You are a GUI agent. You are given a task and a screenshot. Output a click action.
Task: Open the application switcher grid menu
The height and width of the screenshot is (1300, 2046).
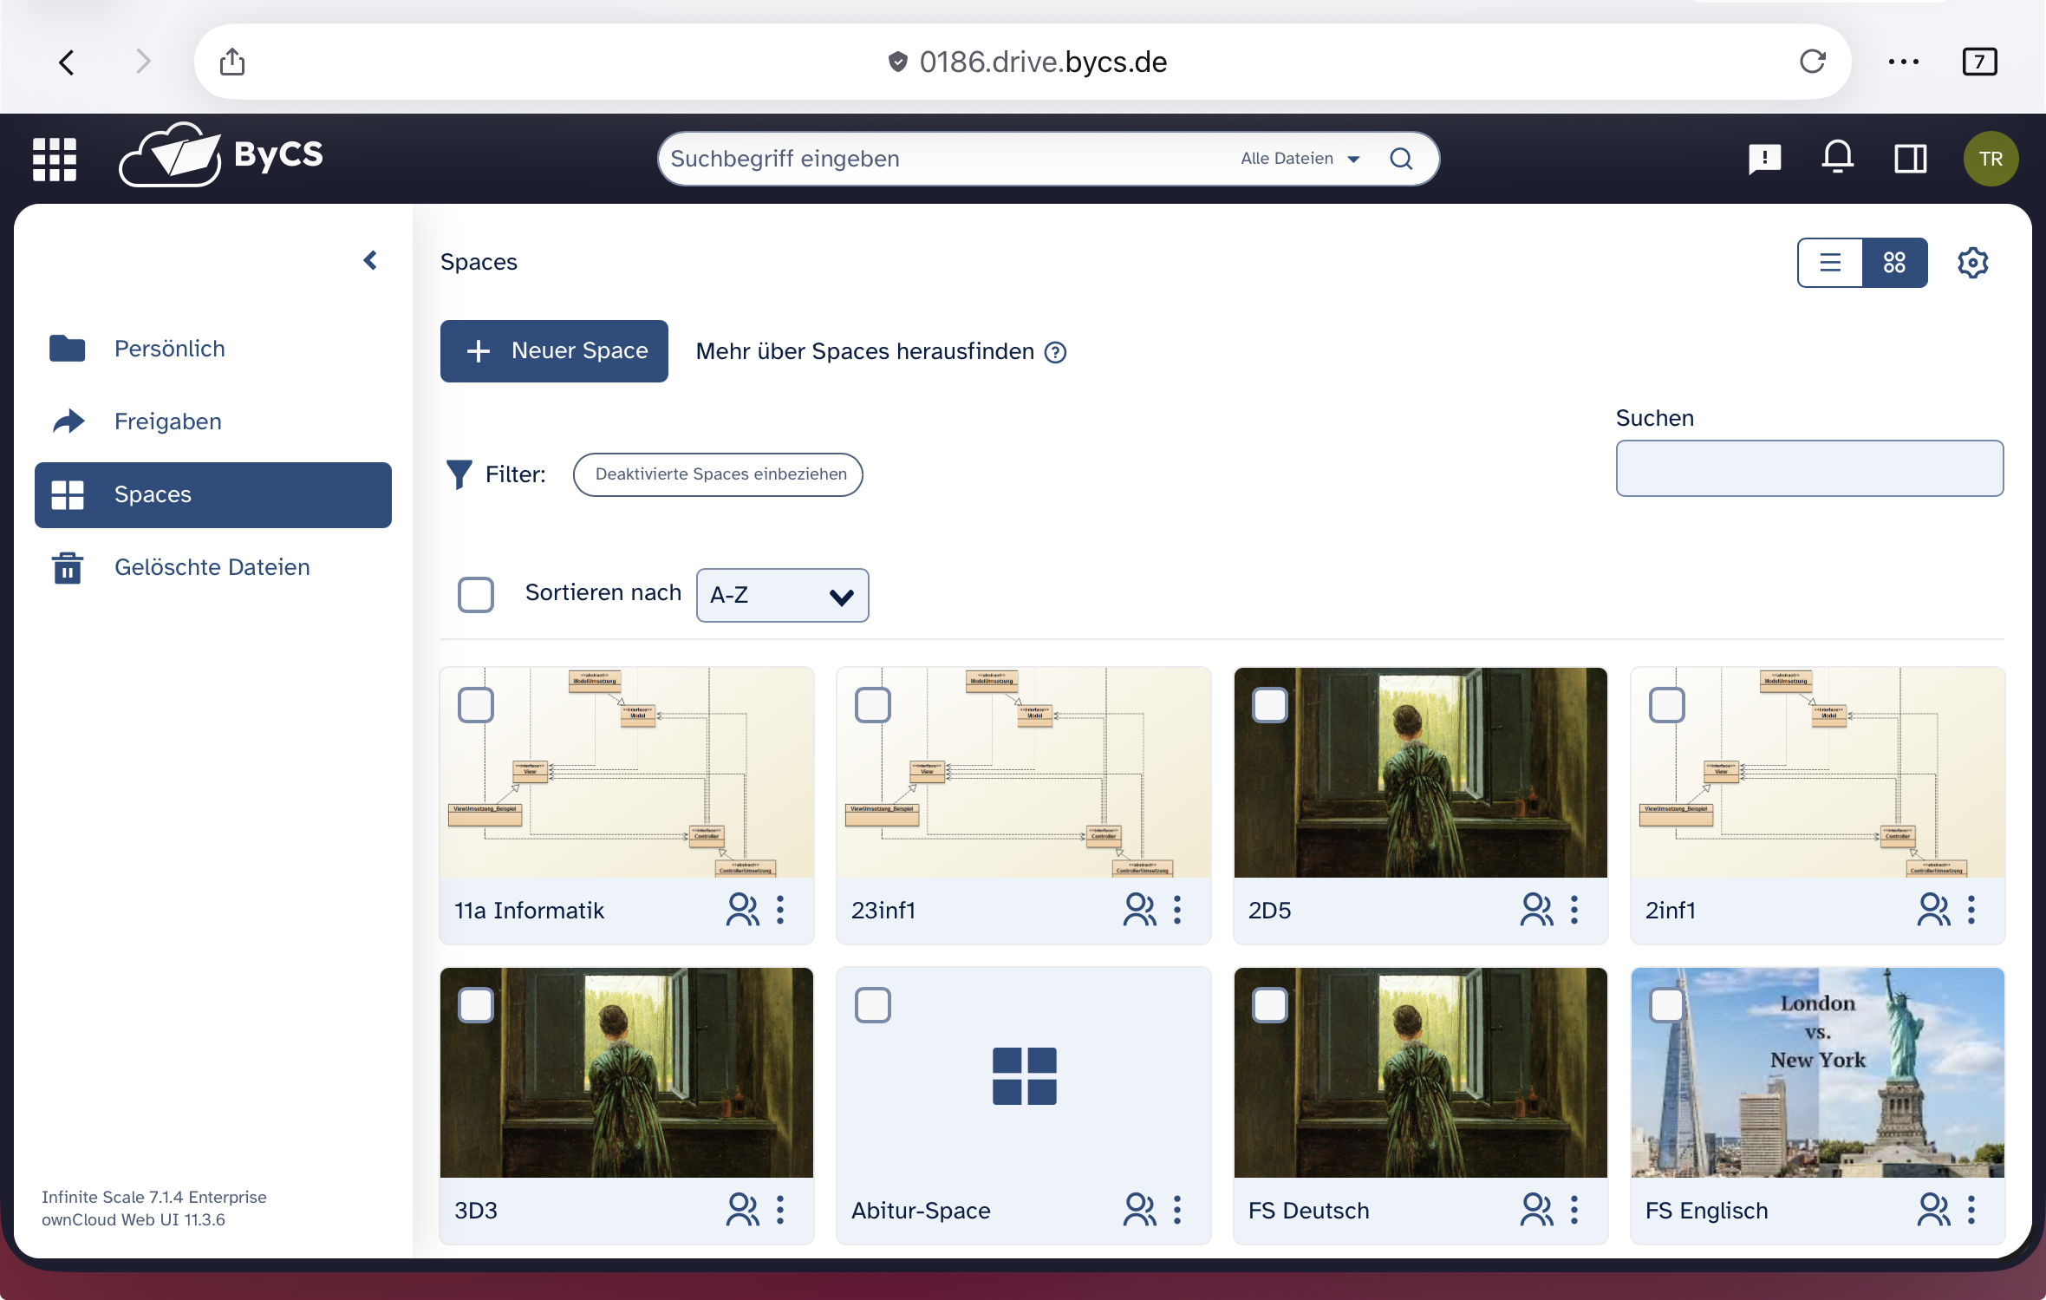[55, 159]
